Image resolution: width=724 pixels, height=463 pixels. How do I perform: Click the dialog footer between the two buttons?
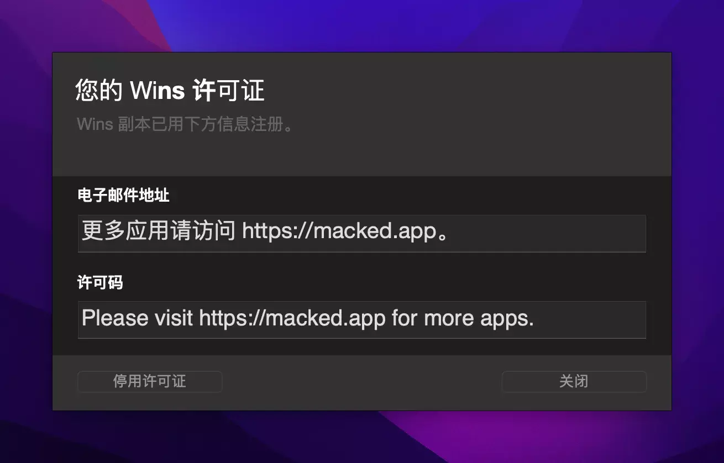(362, 382)
